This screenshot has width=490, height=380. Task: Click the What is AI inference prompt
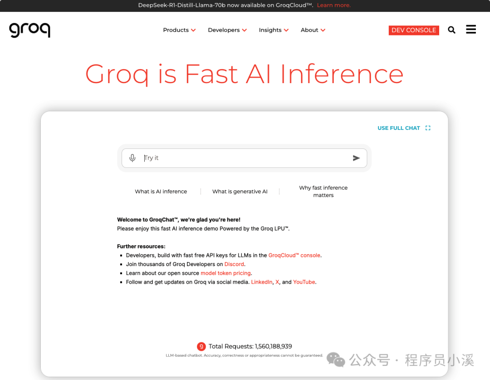point(161,191)
